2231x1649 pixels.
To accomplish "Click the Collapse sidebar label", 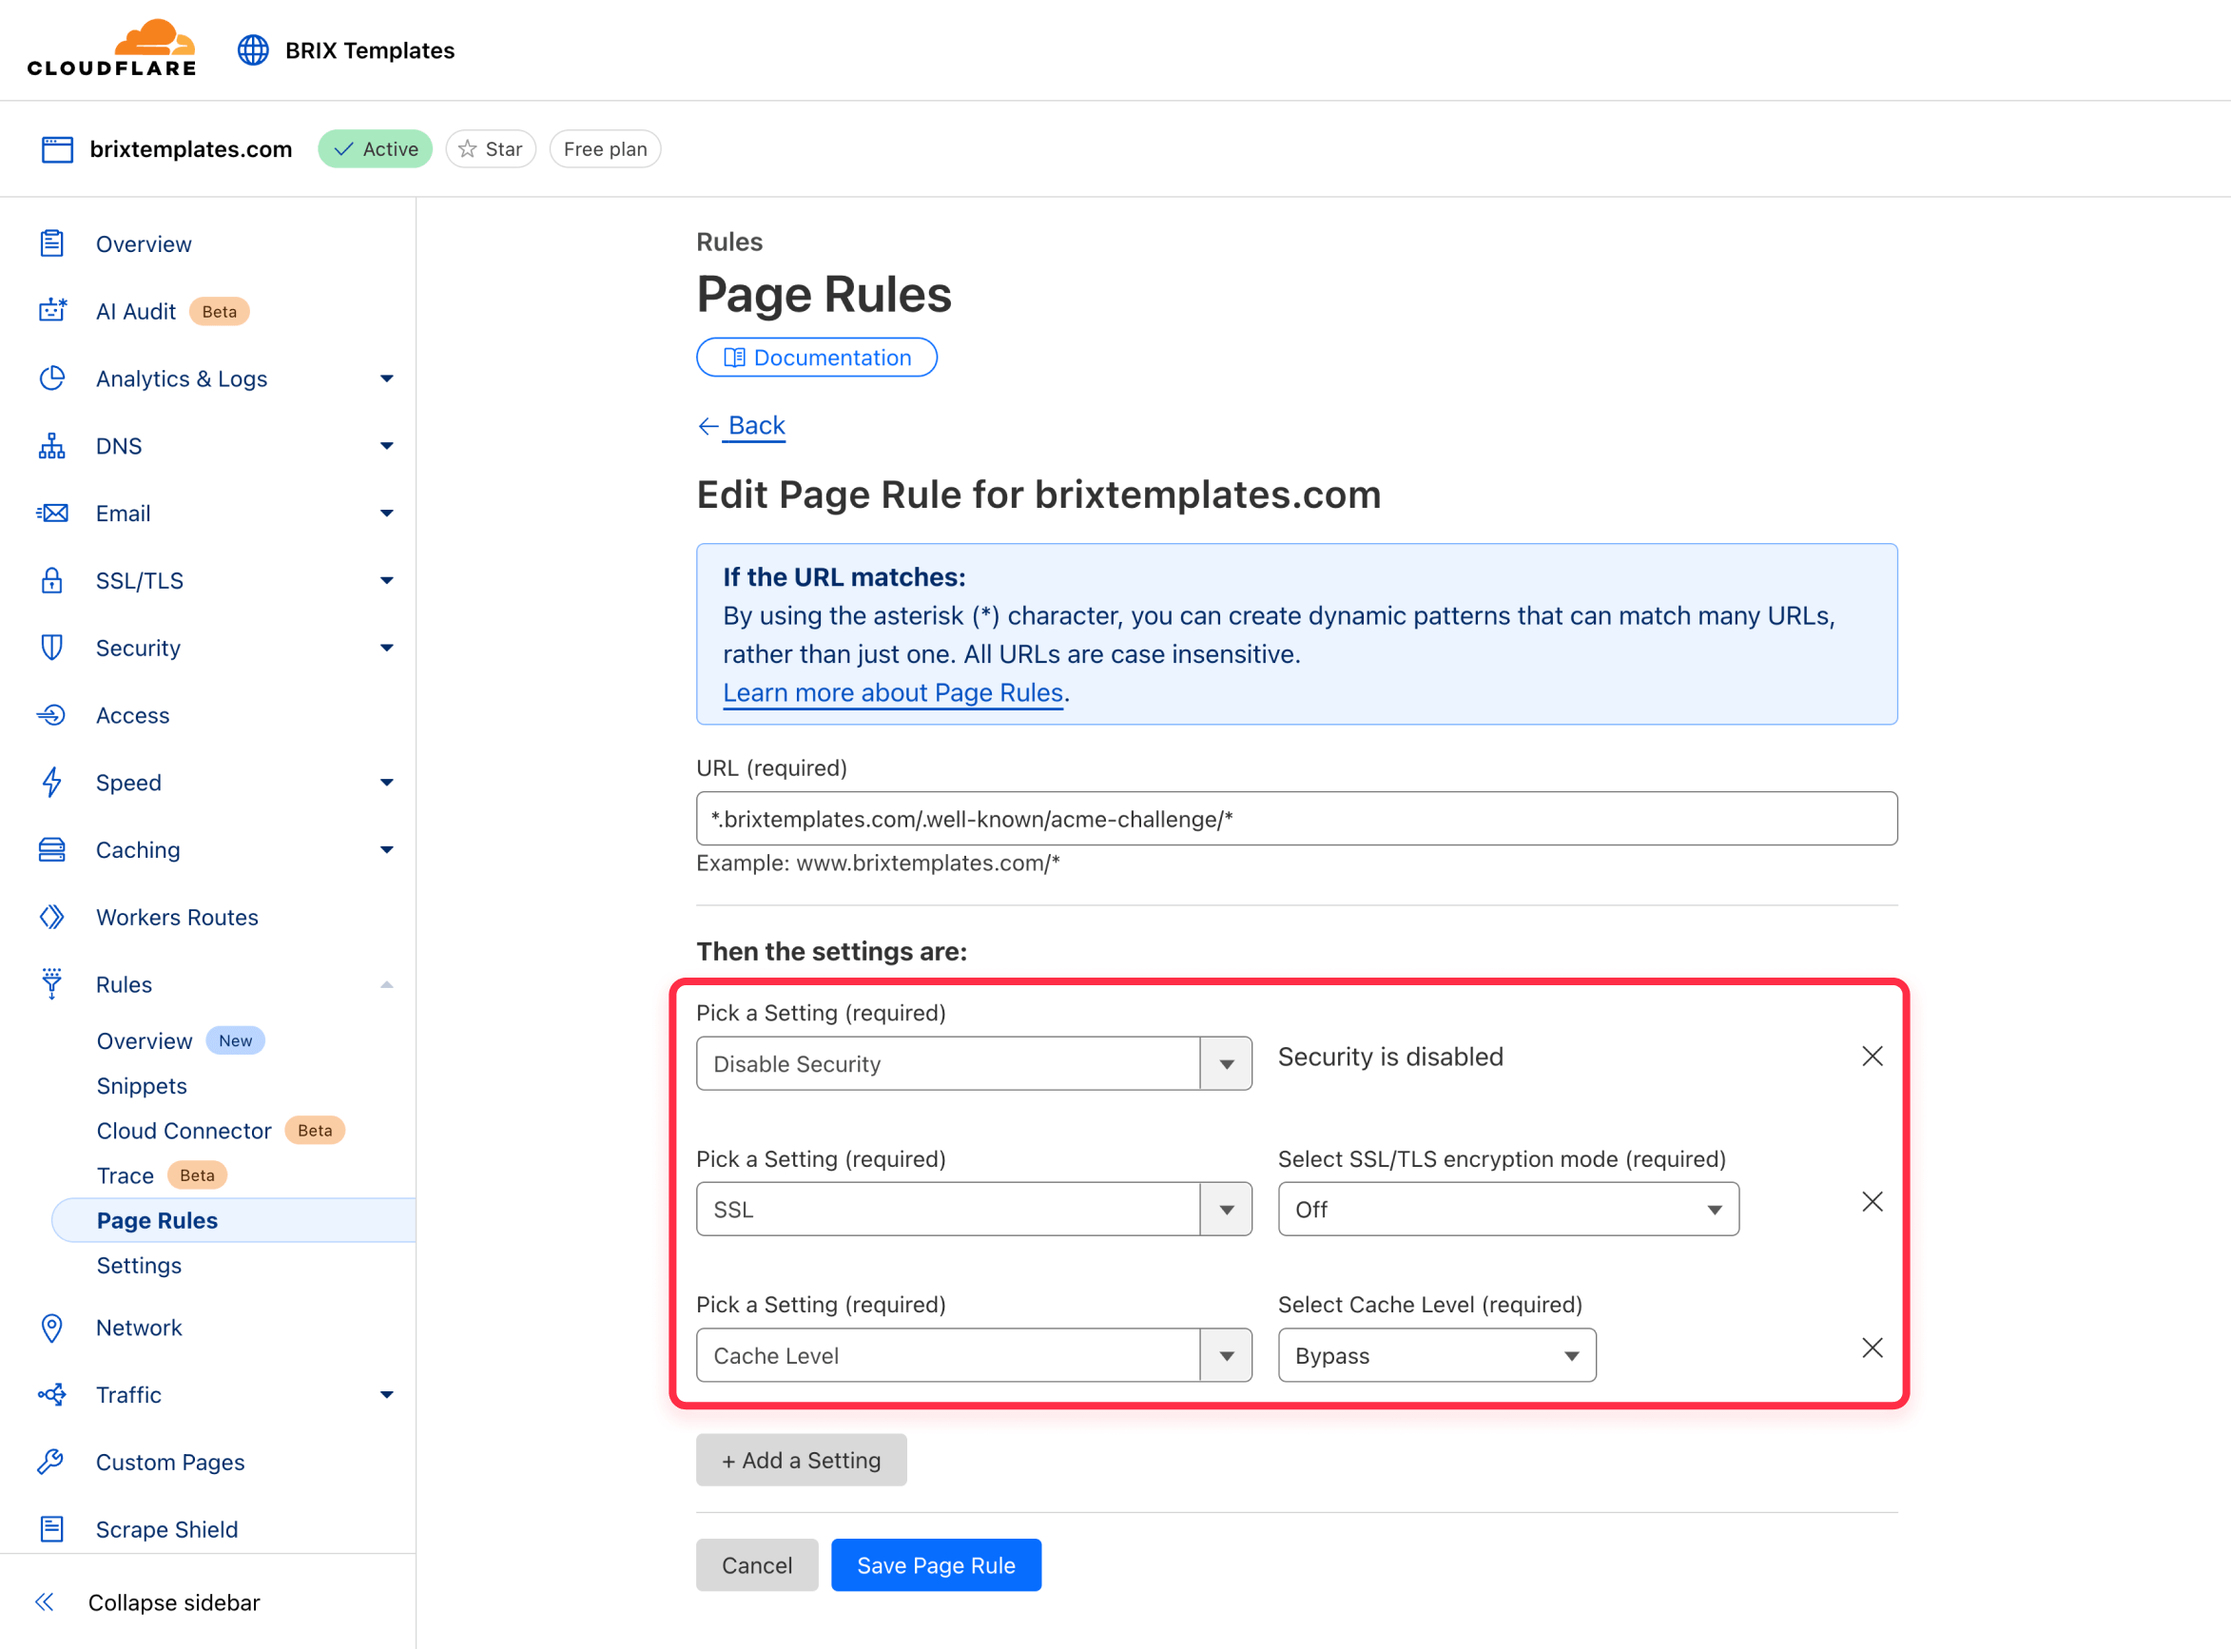I will [x=174, y=1602].
